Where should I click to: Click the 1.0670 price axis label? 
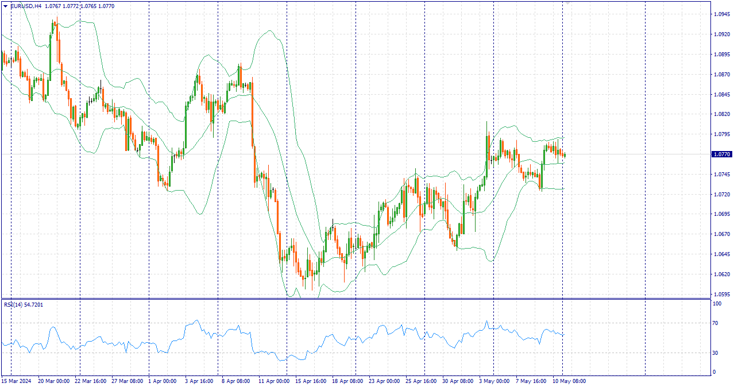pyautogui.click(x=721, y=234)
